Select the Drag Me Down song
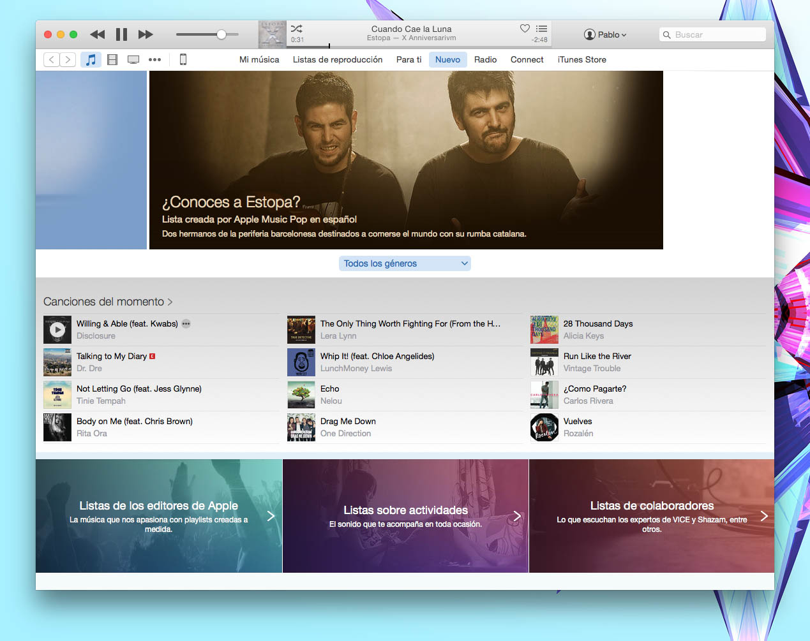 pos(348,421)
